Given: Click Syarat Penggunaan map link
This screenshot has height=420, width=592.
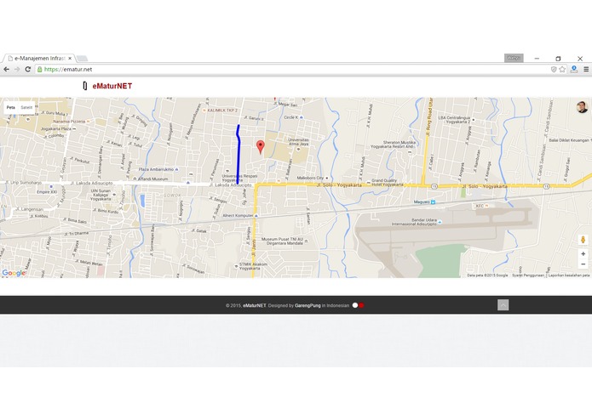Looking at the screenshot, I should pyautogui.click(x=528, y=275).
